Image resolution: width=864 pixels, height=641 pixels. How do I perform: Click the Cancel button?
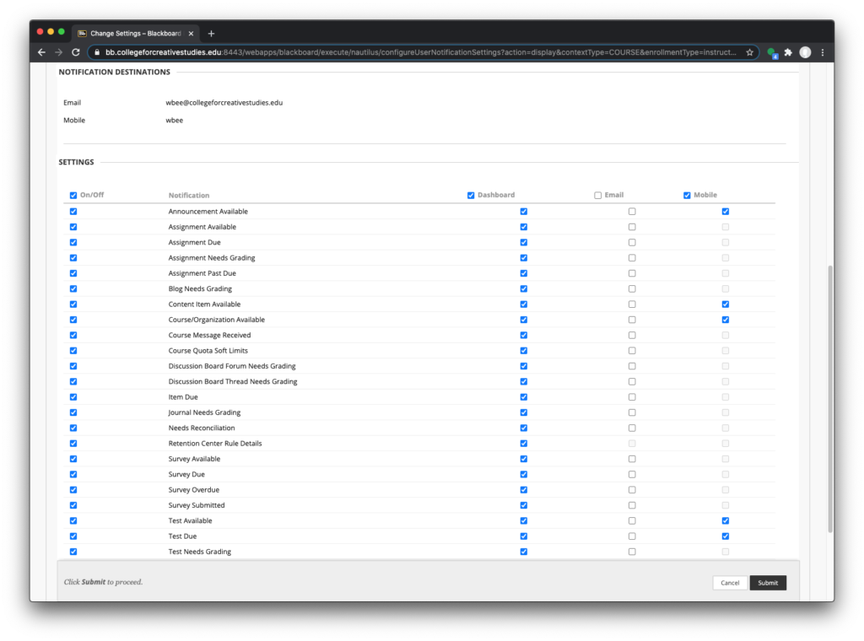point(730,583)
